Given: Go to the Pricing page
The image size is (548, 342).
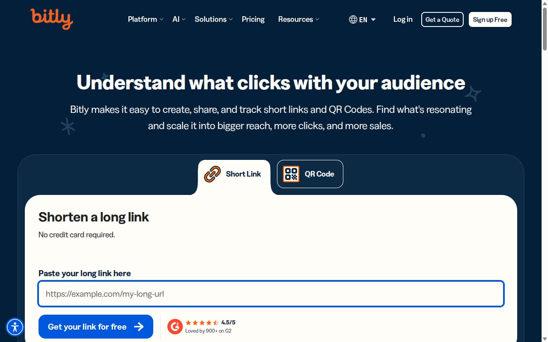Looking at the screenshot, I should [253, 19].
